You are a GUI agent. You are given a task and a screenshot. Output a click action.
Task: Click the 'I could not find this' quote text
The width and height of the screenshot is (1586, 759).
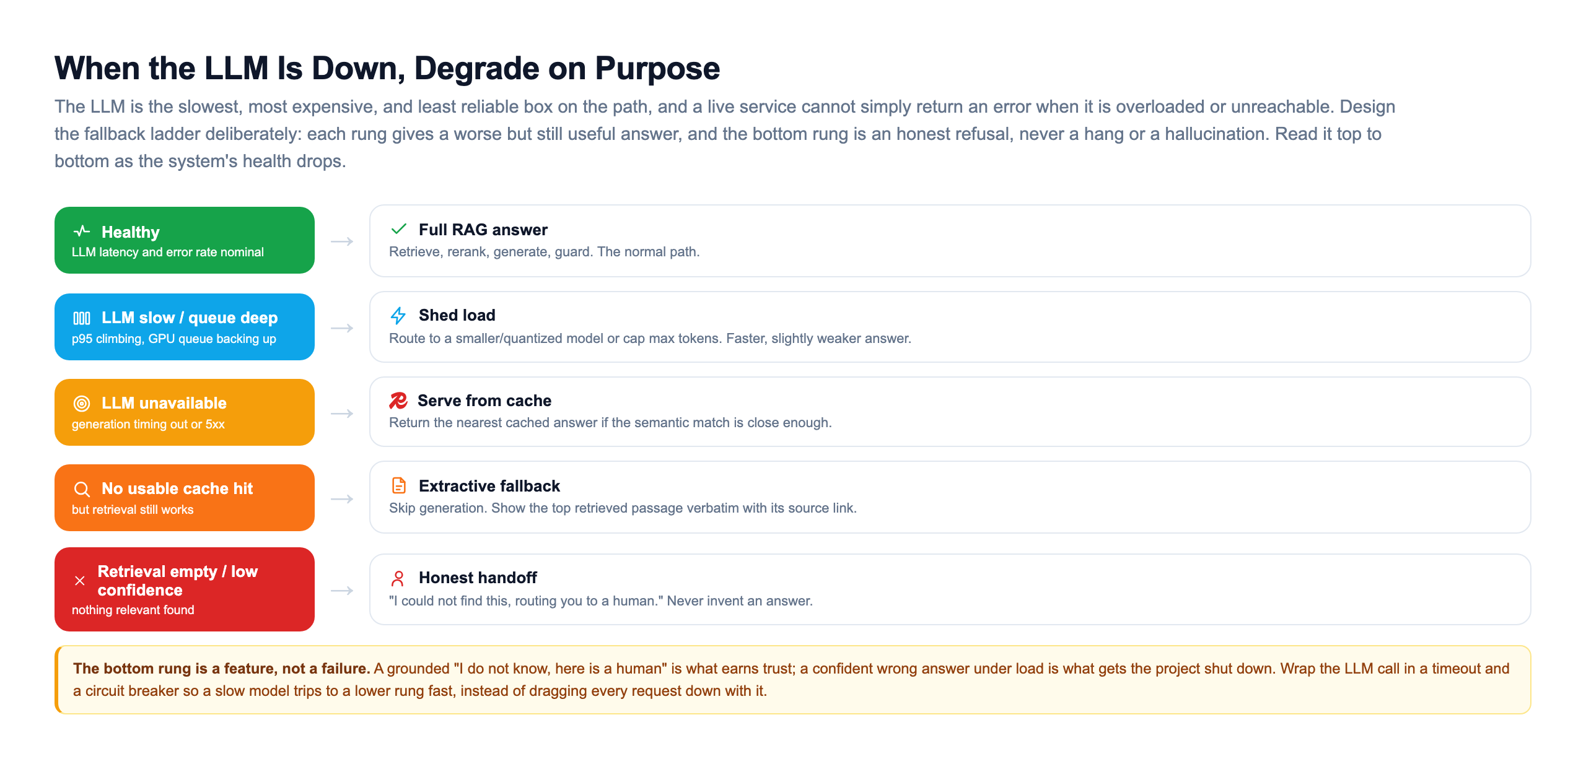point(601,601)
